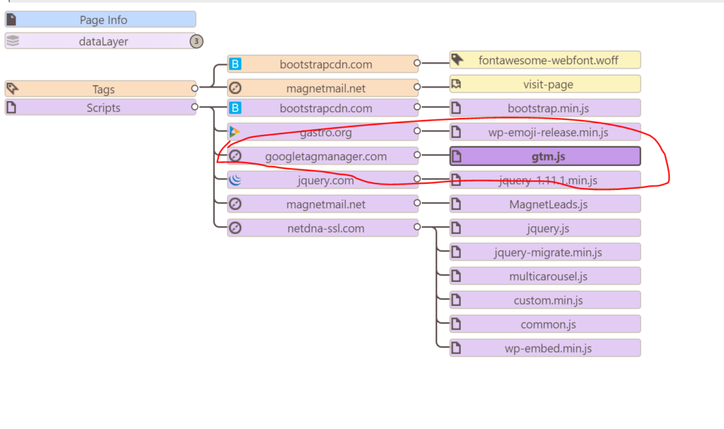The image size is (724, 429).
Task: Select the common.js label
Action: click(549, 324)
